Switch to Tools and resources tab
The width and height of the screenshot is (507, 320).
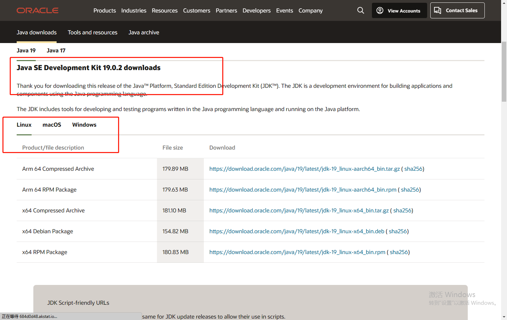coord(92,32)
